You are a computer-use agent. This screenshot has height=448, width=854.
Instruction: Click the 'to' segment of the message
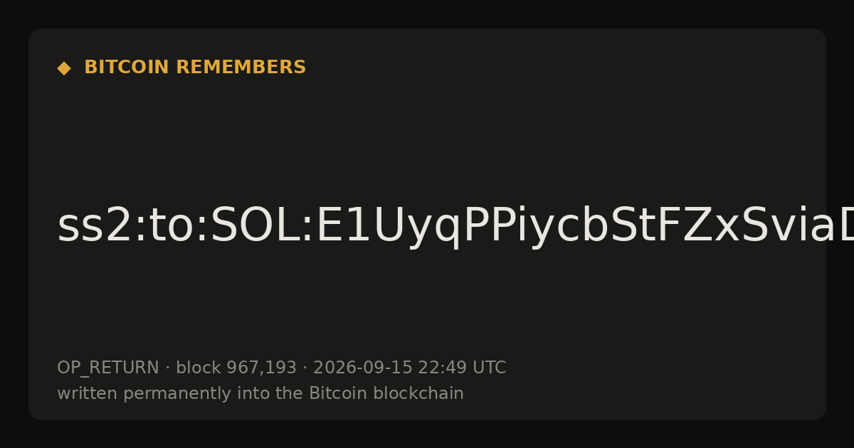tap(169, 227)
